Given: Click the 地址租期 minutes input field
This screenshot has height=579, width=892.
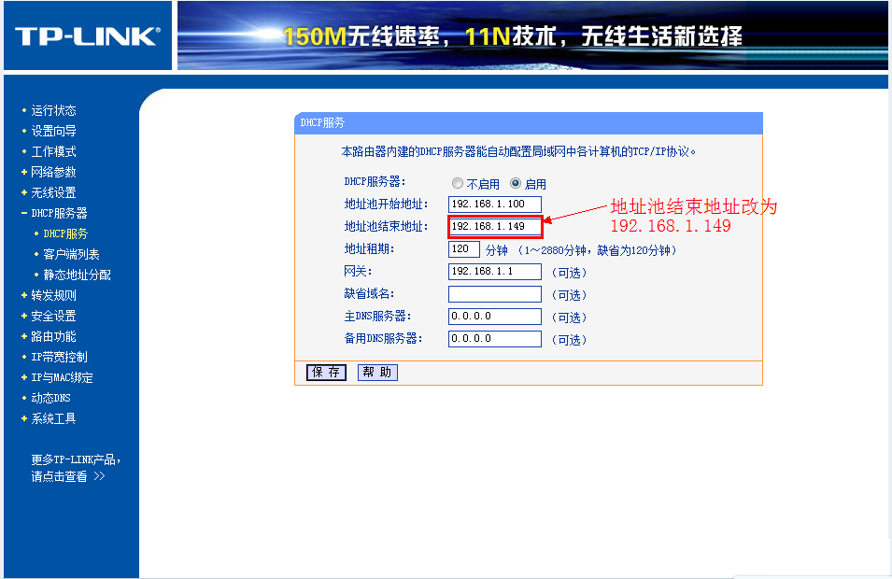Looking at the screenshot, I should click(x=463, y=249).
